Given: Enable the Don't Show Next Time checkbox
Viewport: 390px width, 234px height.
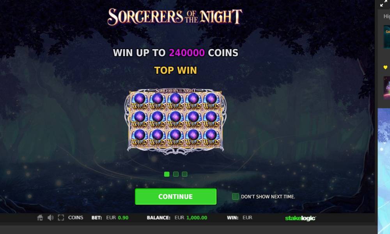Looking at the screenshot, I should tap(235, 197).
